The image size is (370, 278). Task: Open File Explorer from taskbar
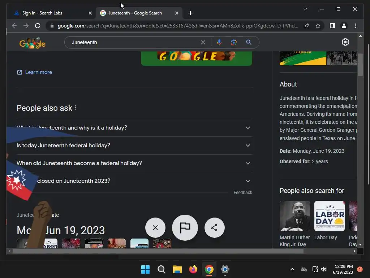coord(177,269)
